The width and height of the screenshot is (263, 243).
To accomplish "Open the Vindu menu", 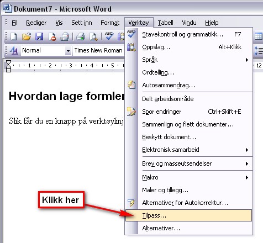I will pos(189,23).
